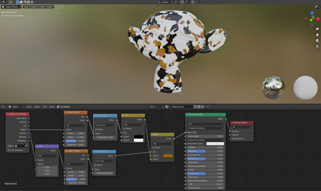The height and width of the screenshot is (191, 321).
Task: Click the Subsurface Color swatch
Action: pos(215,144)
